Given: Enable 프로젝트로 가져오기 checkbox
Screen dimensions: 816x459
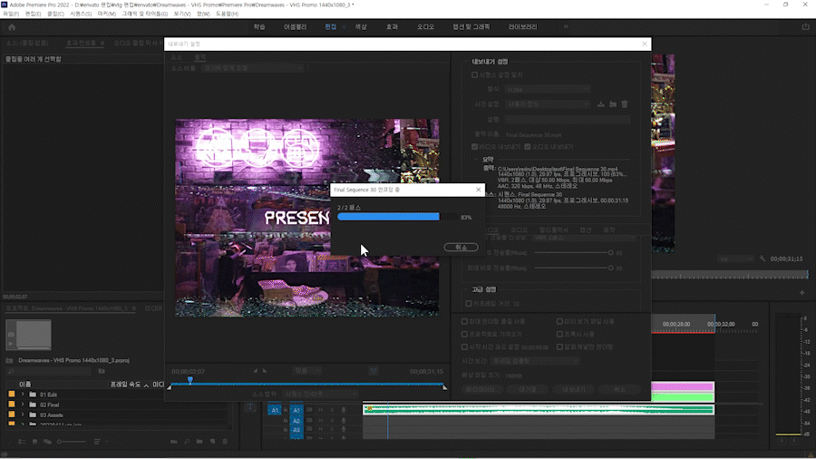Looking at the screenshot, I should 465,334.
